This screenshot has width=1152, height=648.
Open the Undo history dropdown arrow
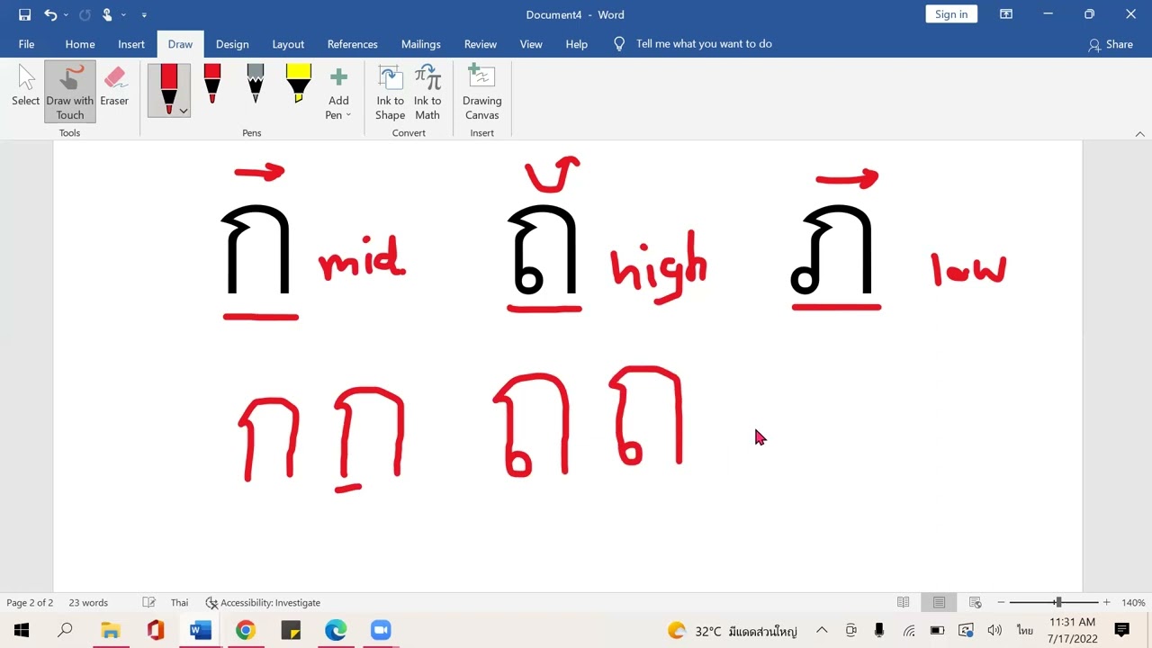66,15
